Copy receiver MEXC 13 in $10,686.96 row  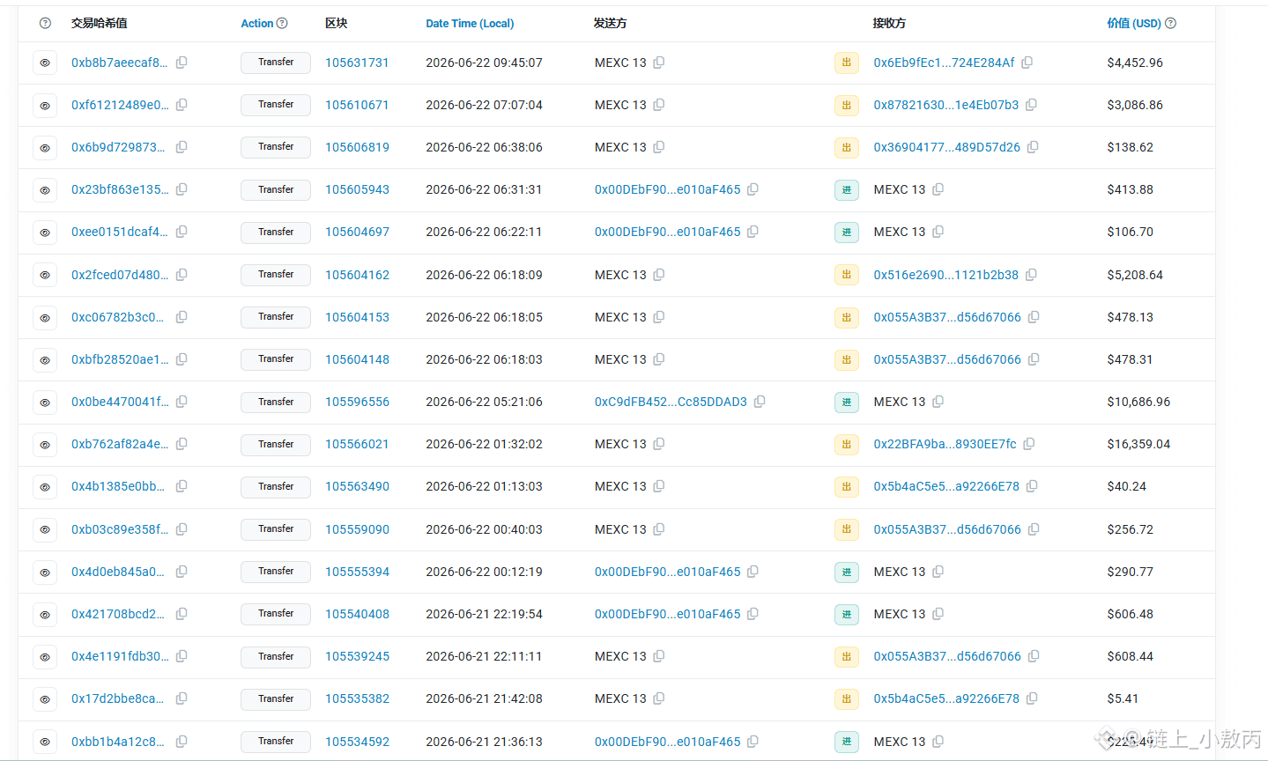[938, 402]
